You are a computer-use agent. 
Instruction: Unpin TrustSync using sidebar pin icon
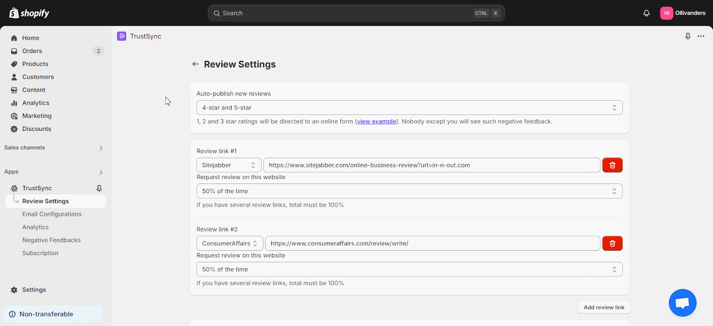[x=99, y=188]
